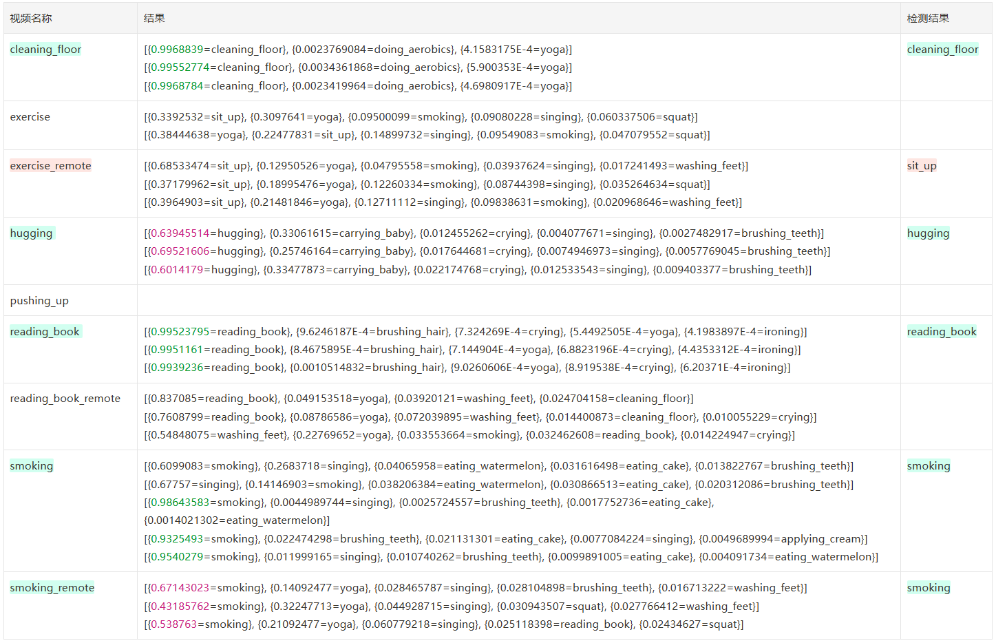This screenshot has width=996, height=643.
Task: Select smoking_remote in the video name column
Action: pyautogui.click(x=52, y=588)
